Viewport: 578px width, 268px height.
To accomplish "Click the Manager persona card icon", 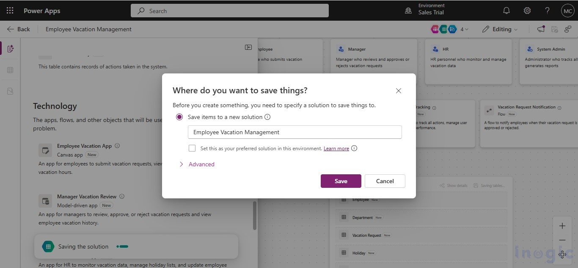I will coord(340,49).
